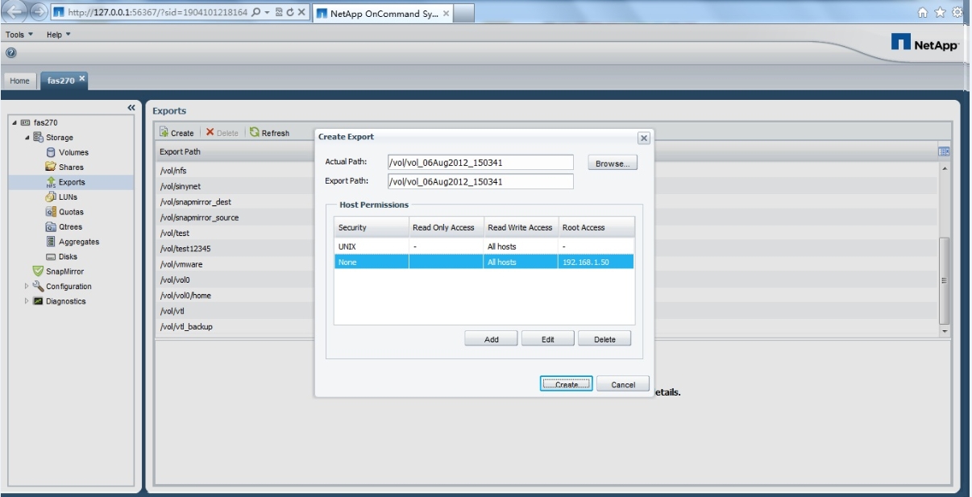Collapse the fas270 tree node
Viewport: 972px width, 497px height.
(14, 122)
